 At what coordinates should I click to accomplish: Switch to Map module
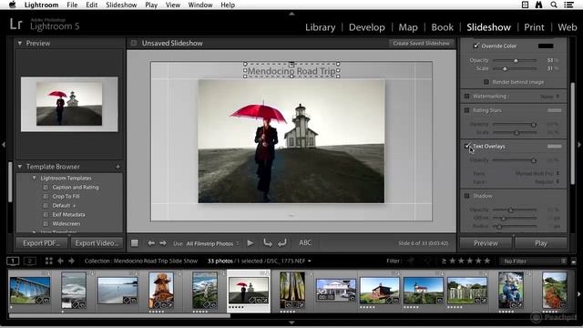pos(408,27)
